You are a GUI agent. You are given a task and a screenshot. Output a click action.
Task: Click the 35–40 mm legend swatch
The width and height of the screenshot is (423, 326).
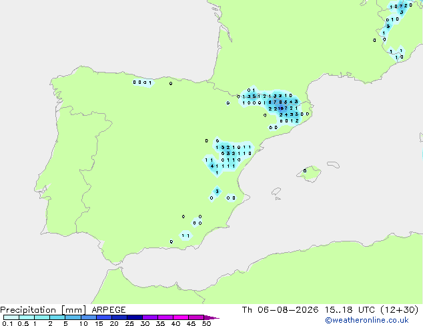pos(165,317)
